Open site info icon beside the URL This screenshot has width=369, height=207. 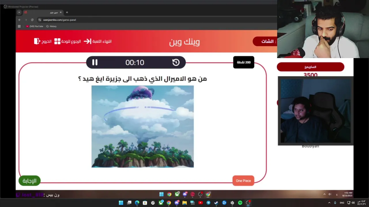[x=40, y=20]
